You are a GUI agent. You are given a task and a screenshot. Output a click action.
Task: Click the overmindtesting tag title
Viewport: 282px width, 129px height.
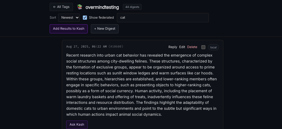click(102, 7)
